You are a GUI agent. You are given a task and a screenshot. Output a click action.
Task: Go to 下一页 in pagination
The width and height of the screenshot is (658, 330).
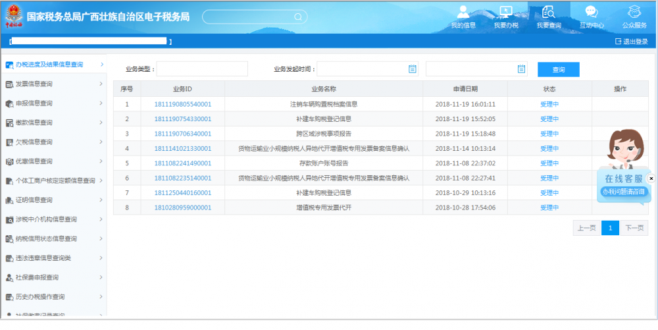pos(634,228)
